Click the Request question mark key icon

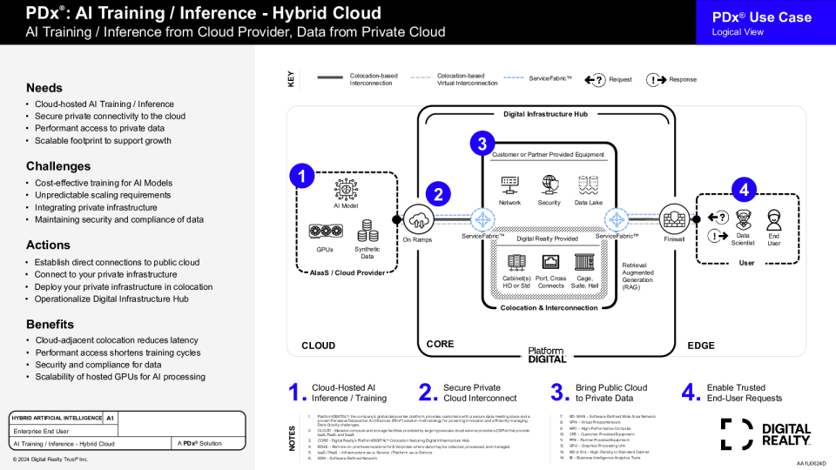click(594, 79)
